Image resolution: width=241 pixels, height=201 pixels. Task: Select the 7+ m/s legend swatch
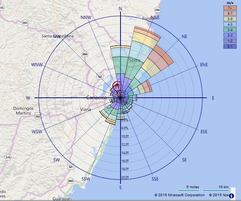click(230, 8)
